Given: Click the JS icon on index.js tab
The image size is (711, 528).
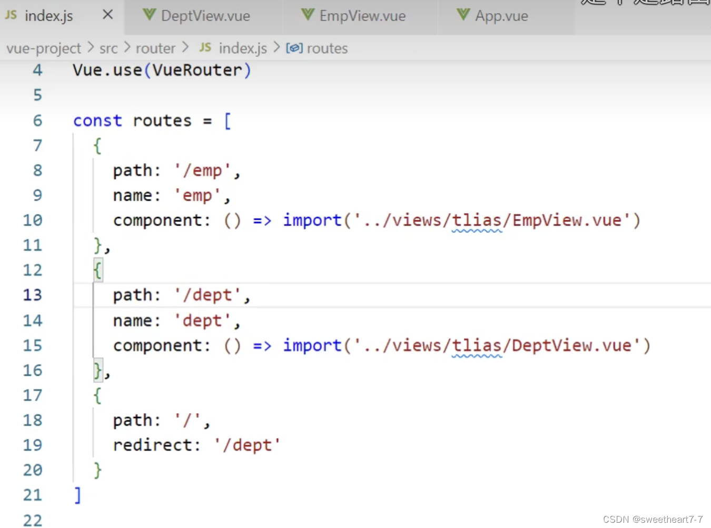Looking at the screenshot, I should click(11, 15).
